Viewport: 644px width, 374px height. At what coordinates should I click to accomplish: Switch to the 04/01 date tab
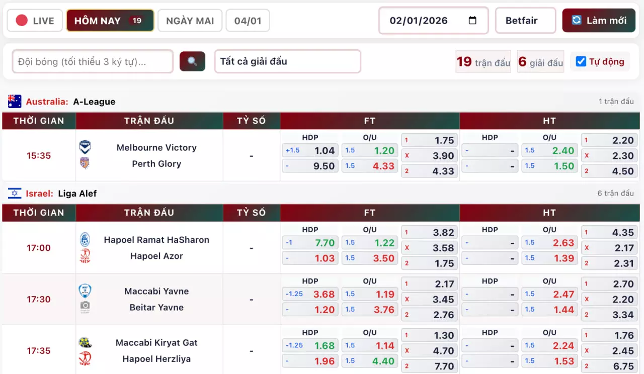248,21
